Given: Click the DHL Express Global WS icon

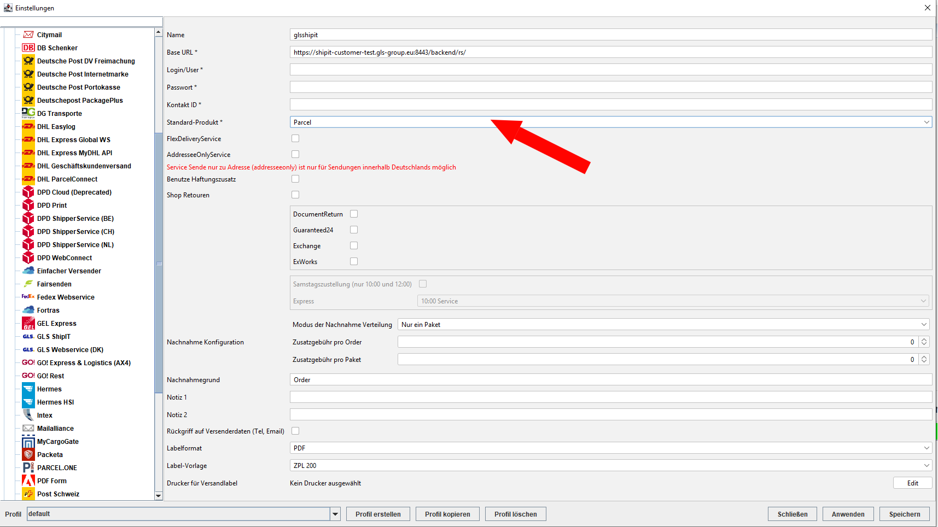Looking at the screenshot, I should click(28, 139).
